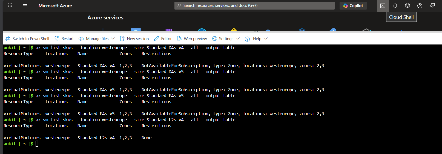This screenshot has height=154, width=442.
Task: Open the Azure portal apps grid icon
Action: 10,5
